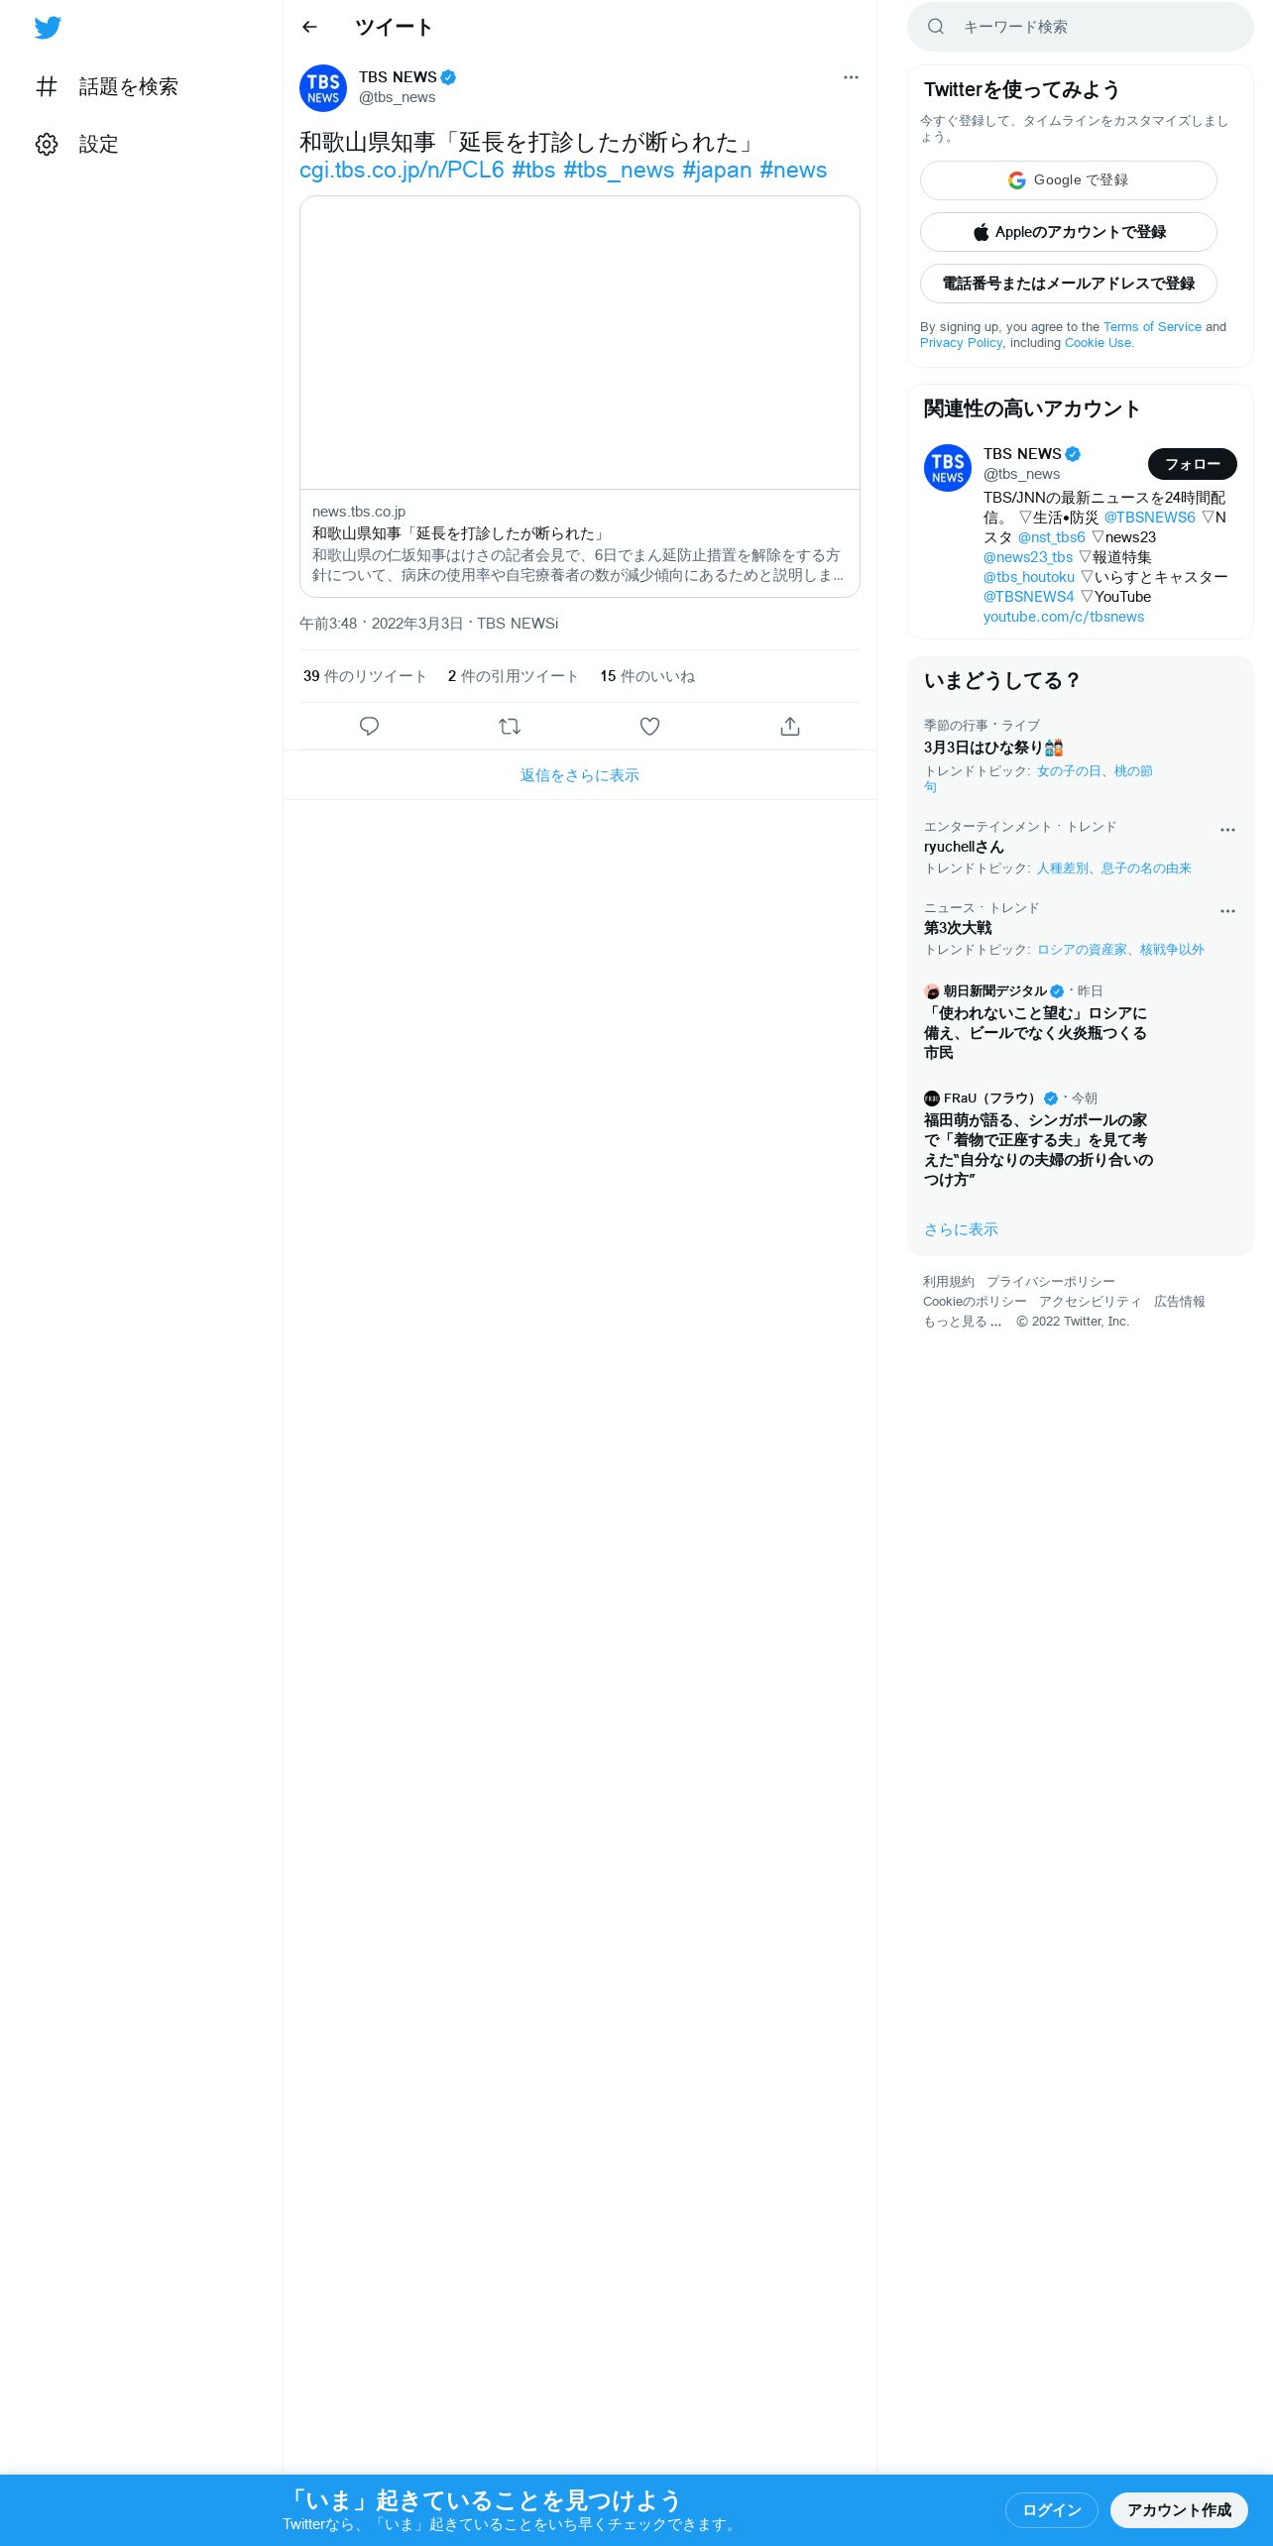Open trend ryuchellさん
This screenshot has width=1273, height=2546.
[x=964, y=847]
